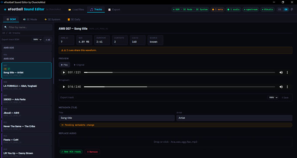The height and width of the screenshot is (158, 297).
Task: Click the Play preview button
Action: 64,65
